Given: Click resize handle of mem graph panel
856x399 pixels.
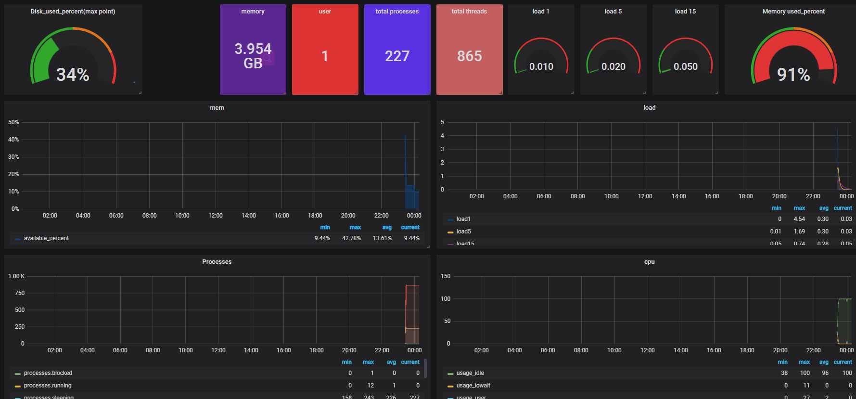Looking at the screenshot, I should pyautogui.click(x=428, y=246).
